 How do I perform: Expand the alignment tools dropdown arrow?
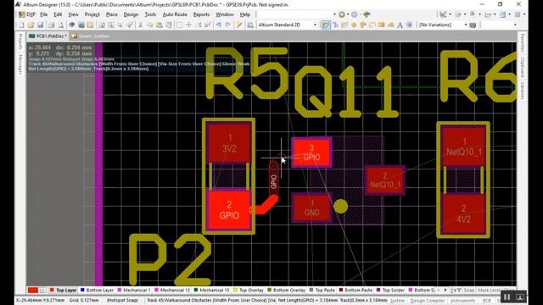[465, 14]
